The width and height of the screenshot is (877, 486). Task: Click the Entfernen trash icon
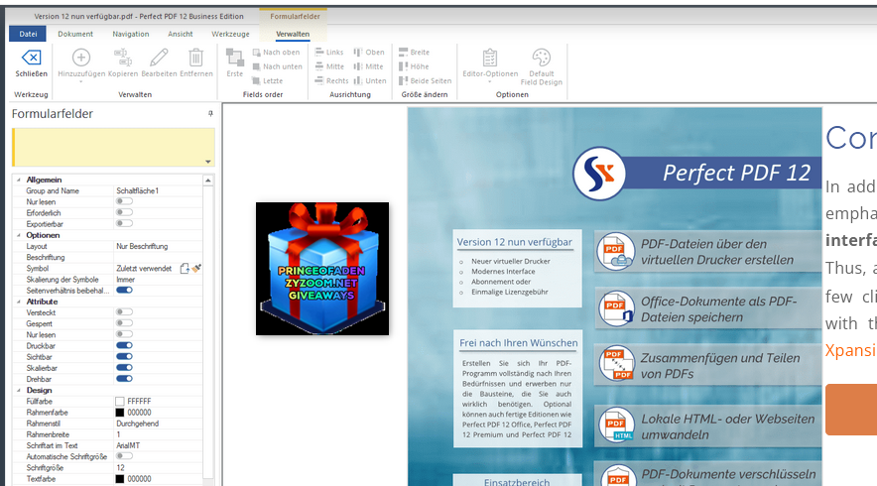[195, 58]
